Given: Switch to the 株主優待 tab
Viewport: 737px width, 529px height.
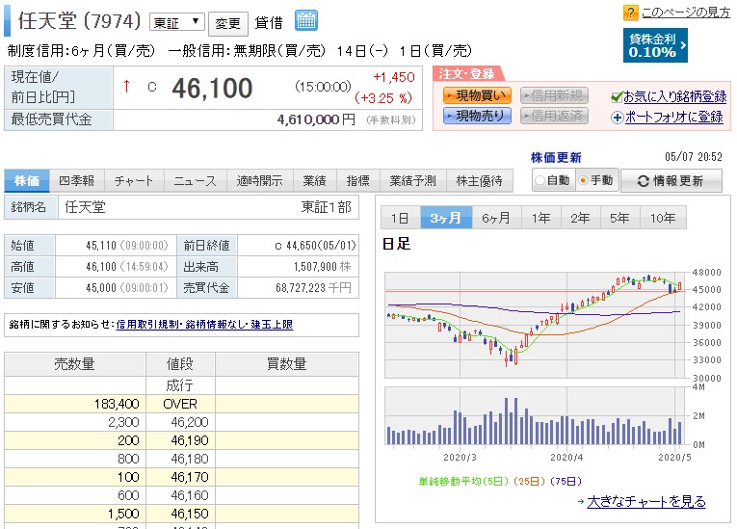Looking at the screenshot, I should pos(479,181).
